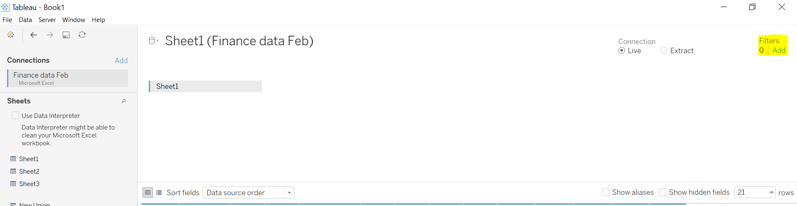Check the Show aliases box

pyautogui.click(x=606, y=192)
